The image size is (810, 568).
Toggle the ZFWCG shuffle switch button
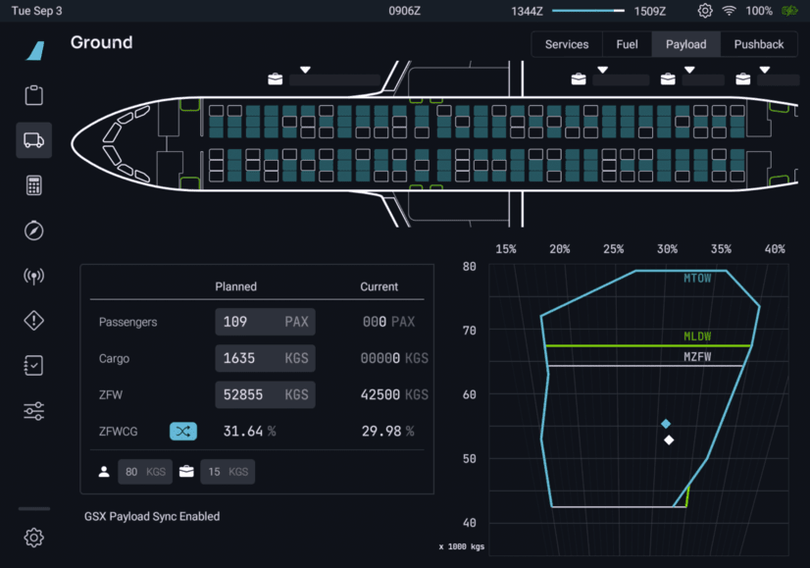pos(183,432)
